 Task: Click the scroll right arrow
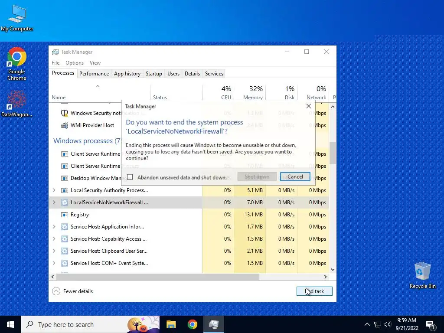tap(326, 277)
